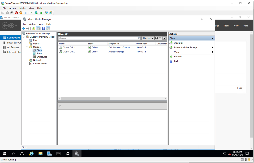
Task: Select the Pools tree item
Action: pos(39,54)
